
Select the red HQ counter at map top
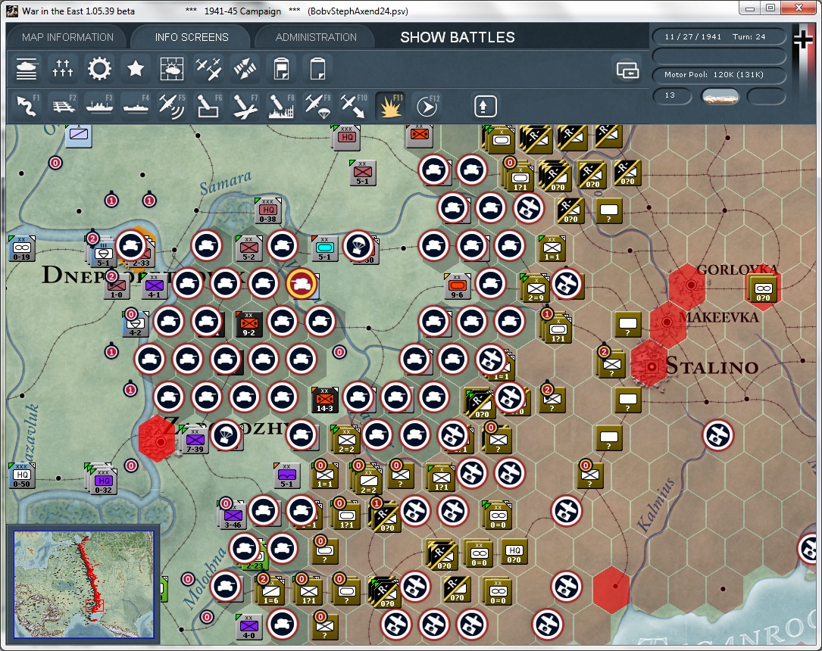(346, 137)
